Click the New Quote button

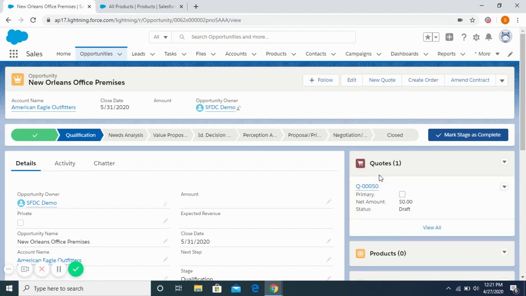(x=382, y=80)
